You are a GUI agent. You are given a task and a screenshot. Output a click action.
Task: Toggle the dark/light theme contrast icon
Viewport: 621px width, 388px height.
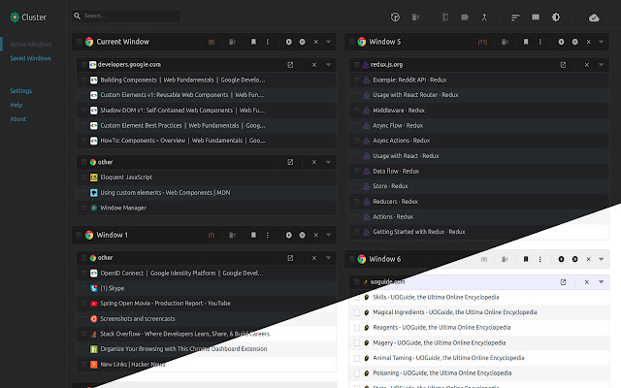point(556,17)
